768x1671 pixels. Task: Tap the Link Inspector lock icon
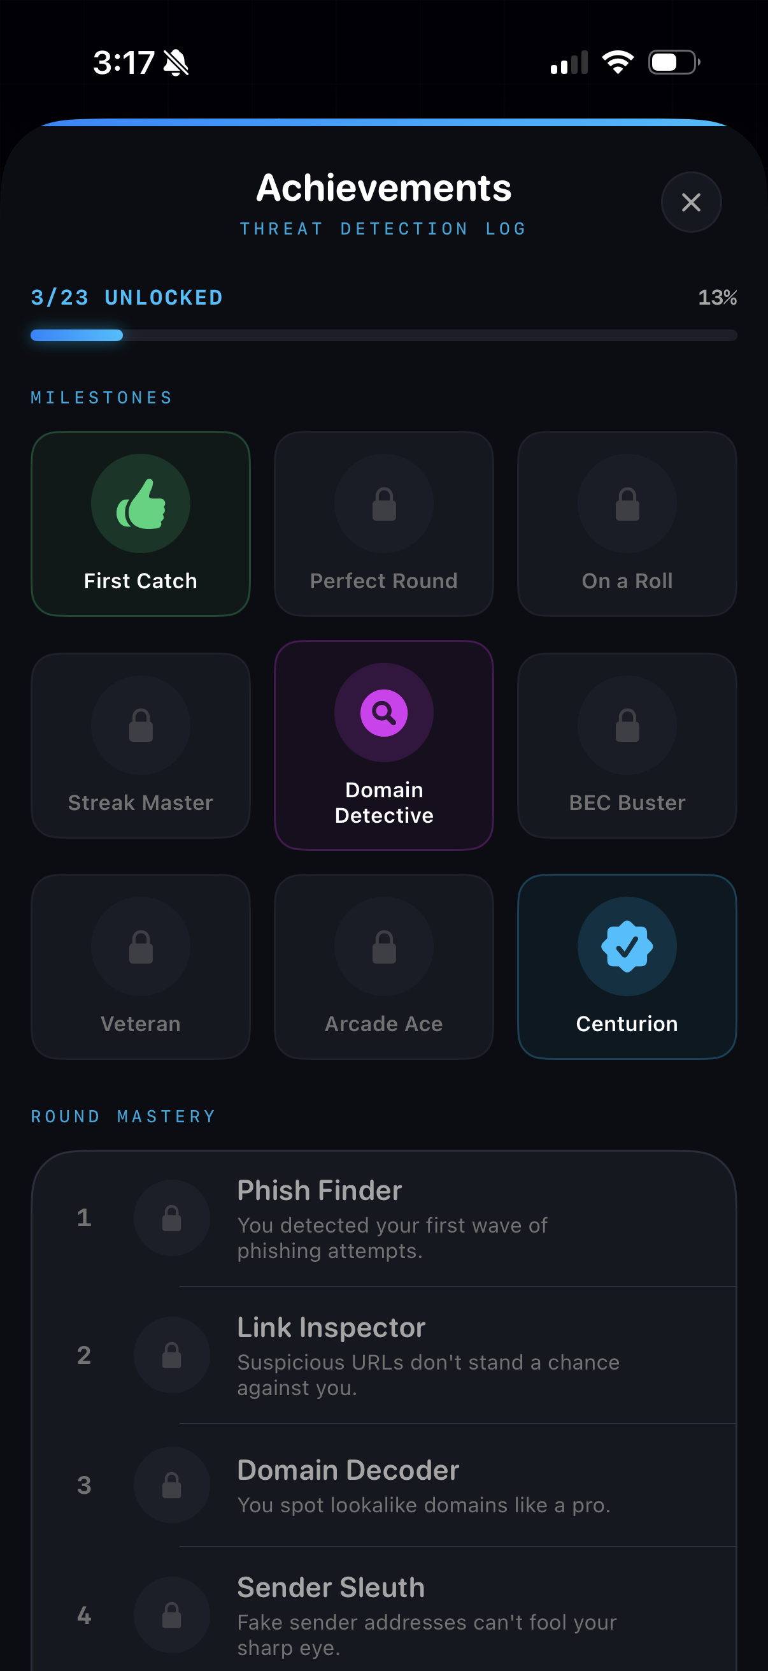(x=172, y=1354)
